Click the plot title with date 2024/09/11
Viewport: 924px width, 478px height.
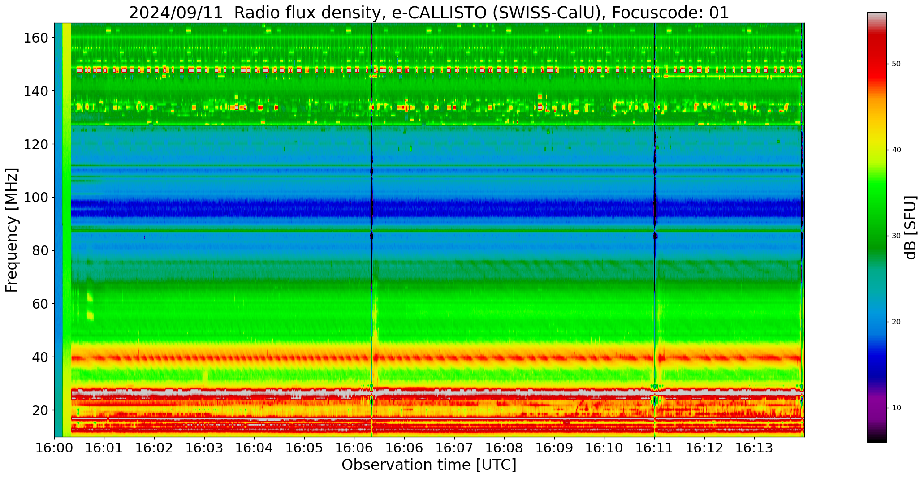(x=429, y=13)
